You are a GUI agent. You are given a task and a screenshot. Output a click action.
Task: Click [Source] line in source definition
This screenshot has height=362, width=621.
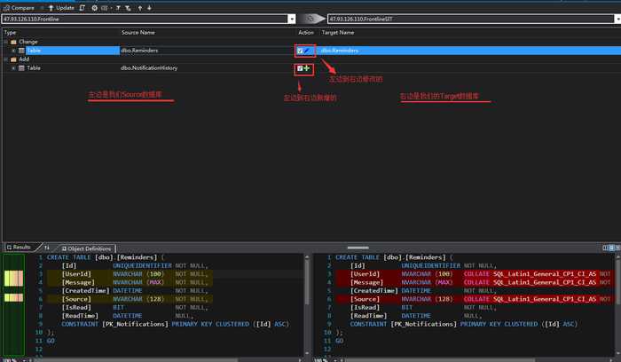click(x=130, y=299)
